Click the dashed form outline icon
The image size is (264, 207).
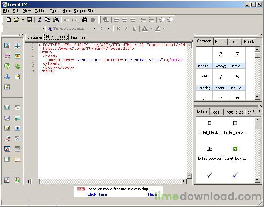[7, 107]
